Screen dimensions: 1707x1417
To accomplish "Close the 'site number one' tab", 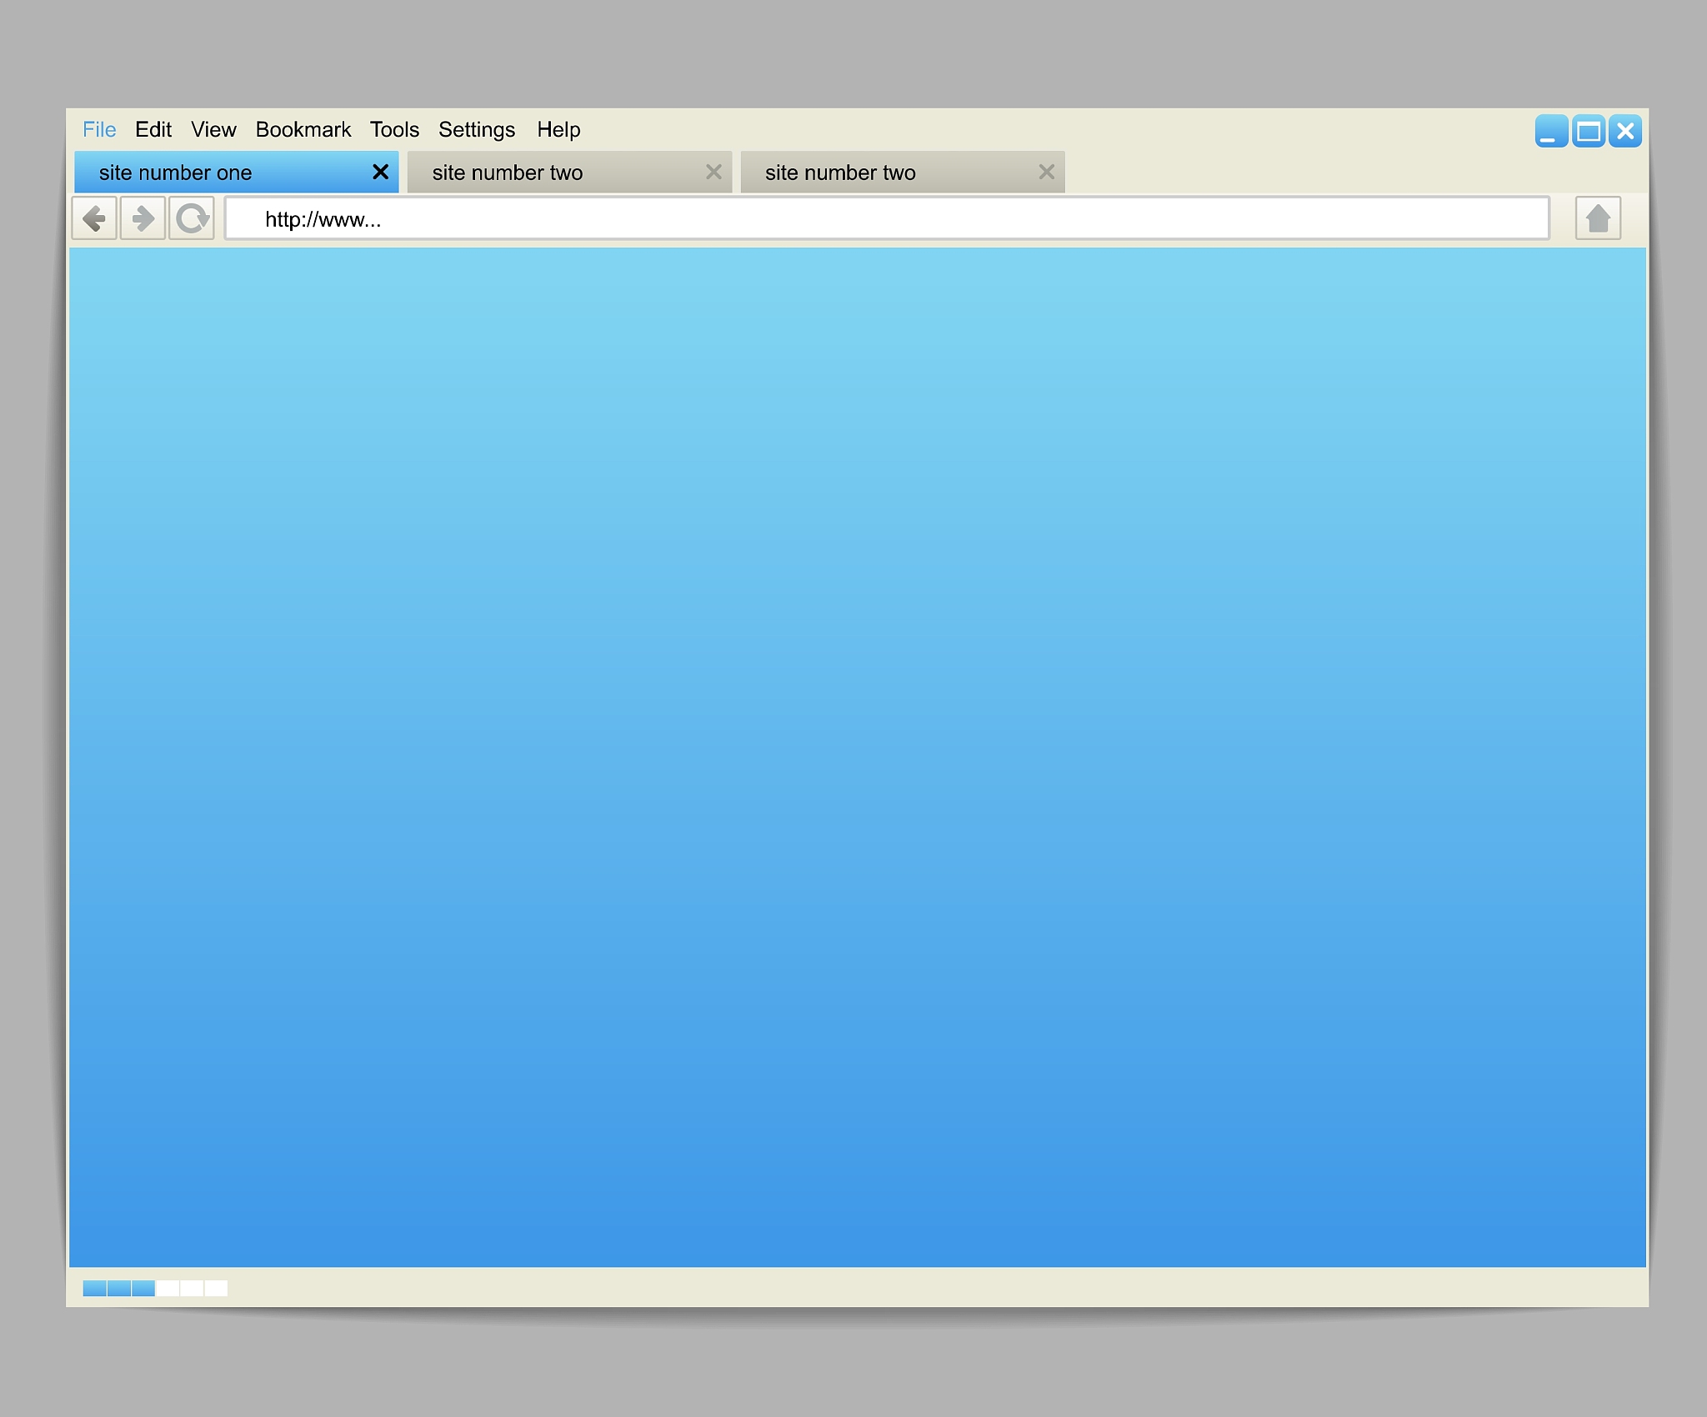I will point(380,172).
